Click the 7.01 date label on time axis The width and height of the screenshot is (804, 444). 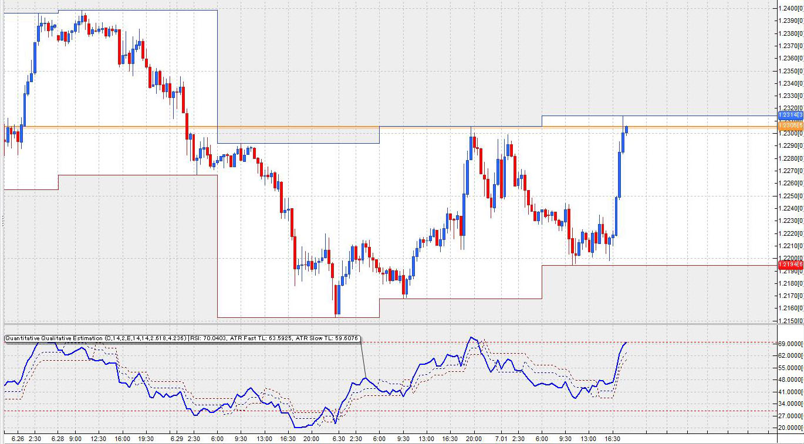click(x=501, y=439)
